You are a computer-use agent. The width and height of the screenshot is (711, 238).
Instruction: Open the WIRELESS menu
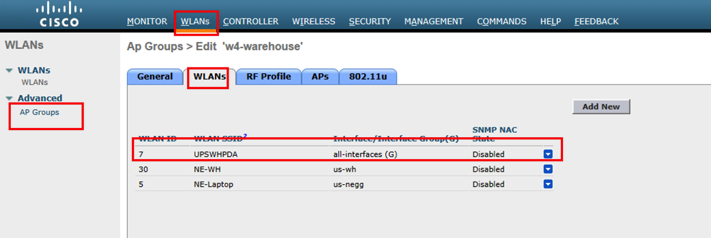pos(313,22)
